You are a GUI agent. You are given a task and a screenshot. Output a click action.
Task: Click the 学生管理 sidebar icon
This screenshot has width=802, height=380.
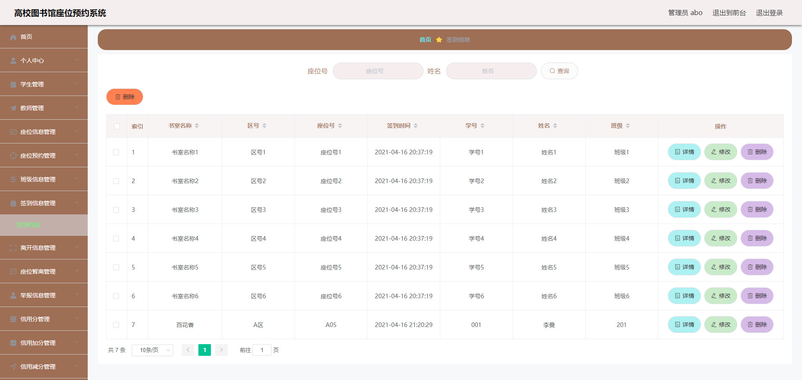coord(13,85)
